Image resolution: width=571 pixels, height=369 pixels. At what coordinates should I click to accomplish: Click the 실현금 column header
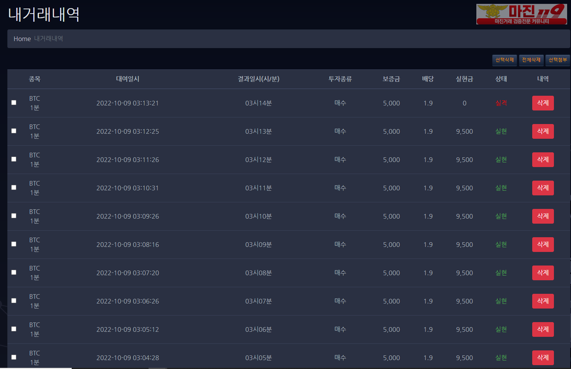point(464,79)
